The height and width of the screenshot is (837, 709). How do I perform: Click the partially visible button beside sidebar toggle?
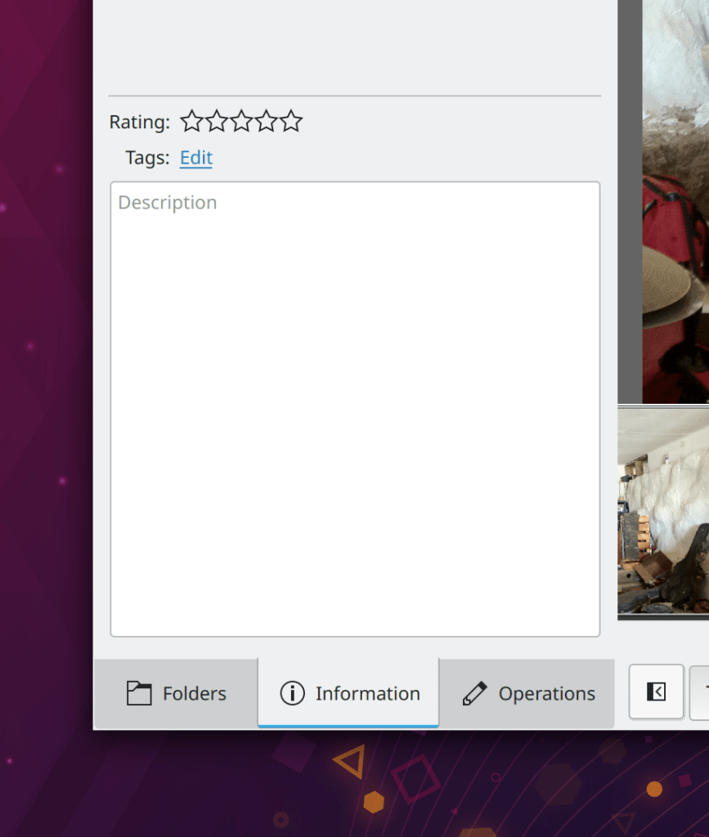coord(700,692)
